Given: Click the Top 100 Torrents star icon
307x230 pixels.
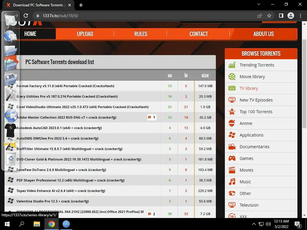Looking at the screenshot, I should [232, 112].
